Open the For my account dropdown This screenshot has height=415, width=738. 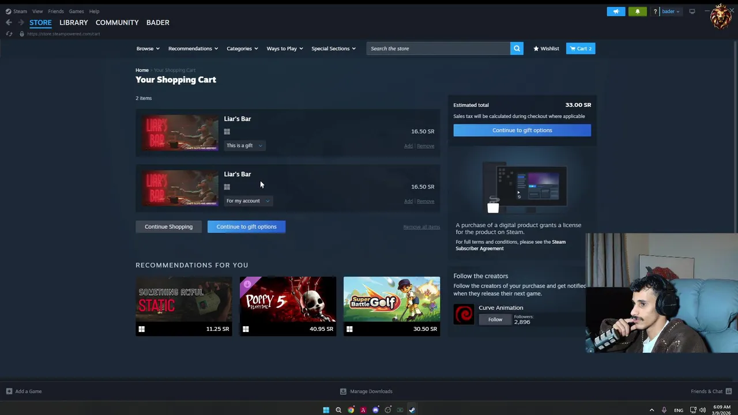coord(248,201)
